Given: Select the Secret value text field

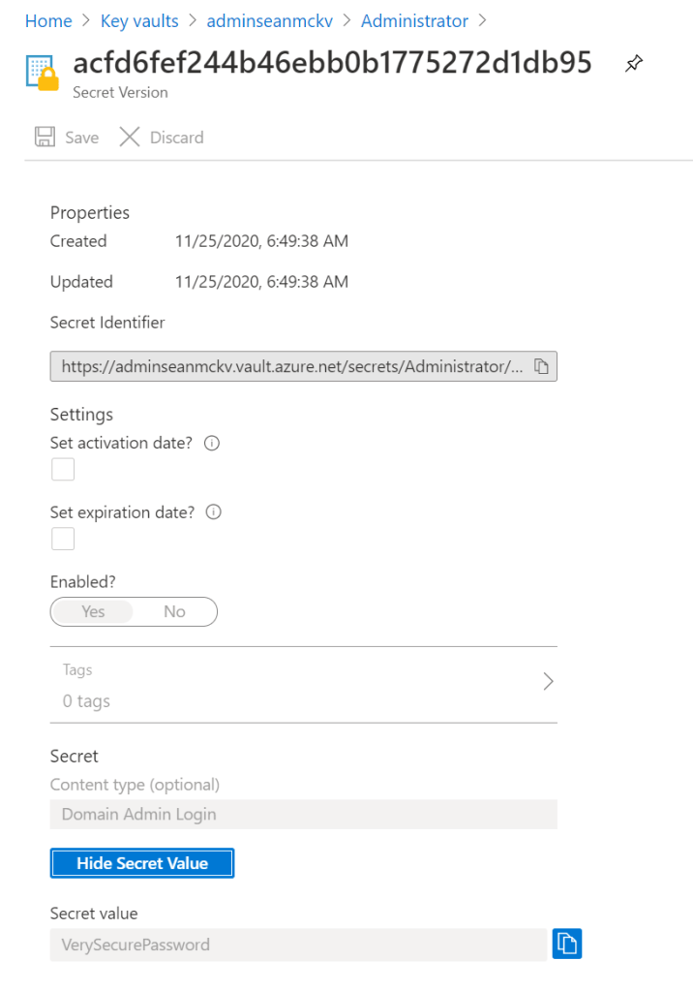Looking at the screenshot, I should tap(298, 945).
